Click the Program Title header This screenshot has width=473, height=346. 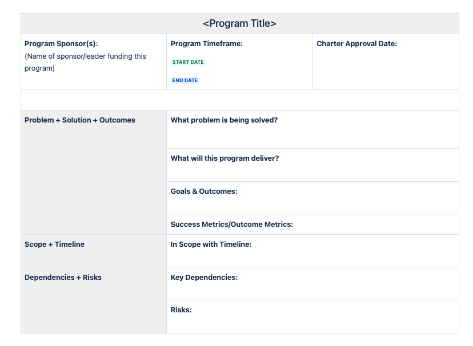239,23
